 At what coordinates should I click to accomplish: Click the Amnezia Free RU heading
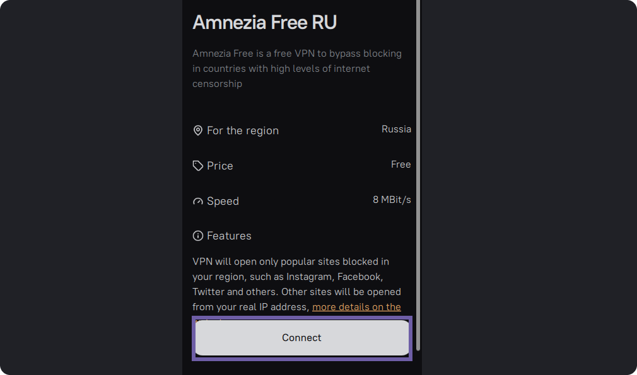264,22
